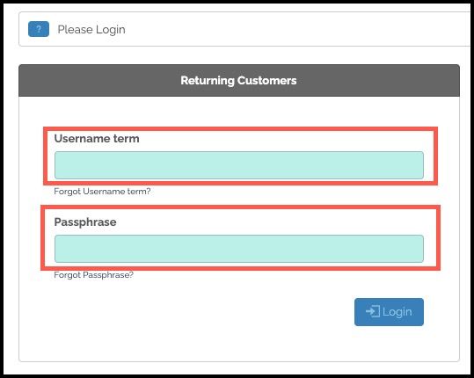Open the Forgot Username term? link
Image resolution: width=474 pixels, height=378 pixels.
coord(102,192)
